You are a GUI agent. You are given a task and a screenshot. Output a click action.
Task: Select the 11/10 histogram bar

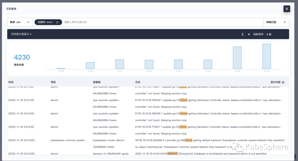coord(90,65)
